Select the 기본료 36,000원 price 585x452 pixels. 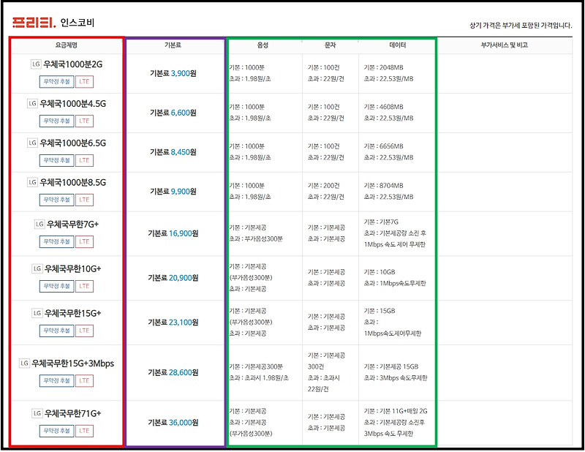tap(173, 423)
